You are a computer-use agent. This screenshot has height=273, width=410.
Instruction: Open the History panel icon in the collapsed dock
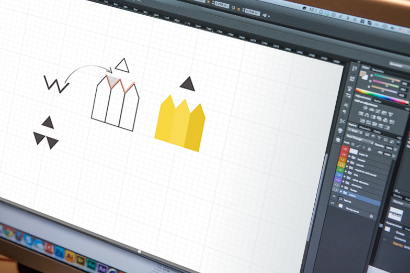pyautogui.click(x=355, y=68)
